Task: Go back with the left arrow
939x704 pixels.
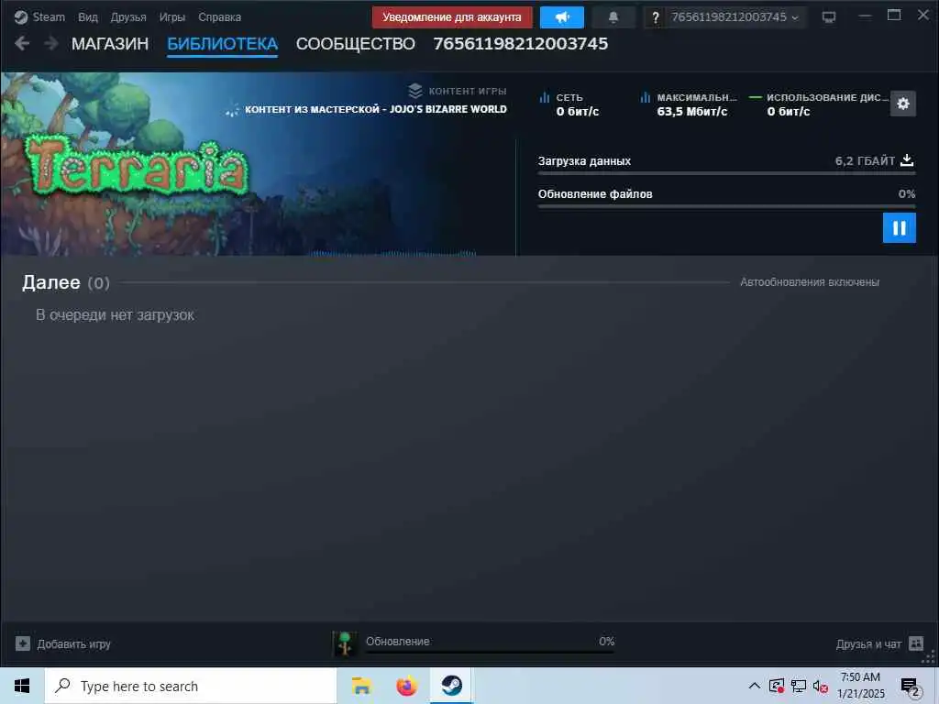Action: point(22,43)
